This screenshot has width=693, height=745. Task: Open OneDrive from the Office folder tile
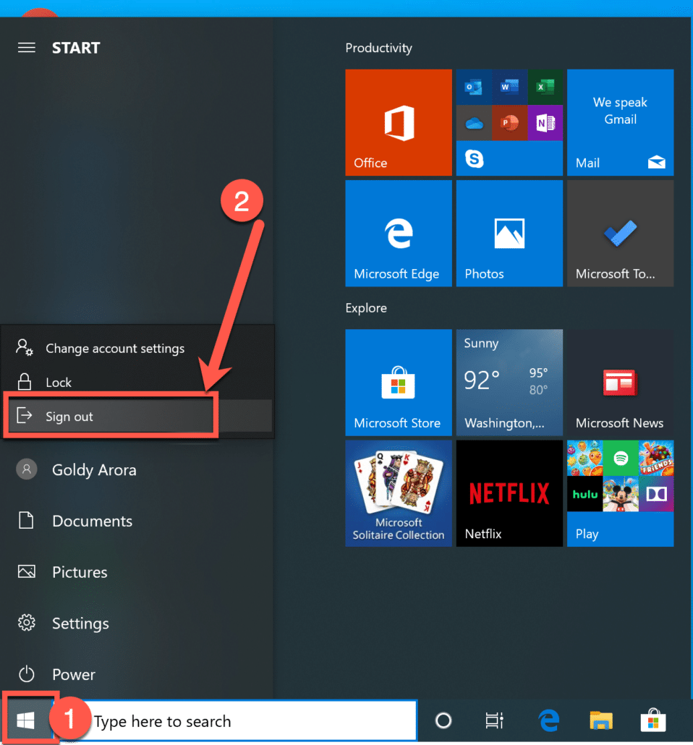tap(474, 123)
